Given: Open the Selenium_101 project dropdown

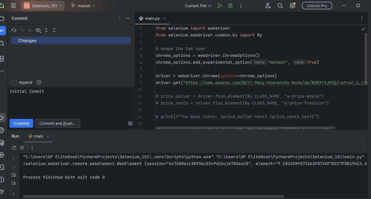Looking at the screenshot, I should pyautogui.click(x=43, y=6).
